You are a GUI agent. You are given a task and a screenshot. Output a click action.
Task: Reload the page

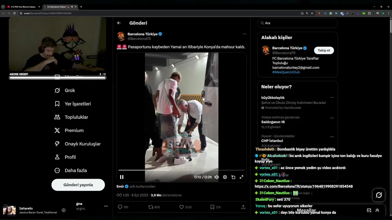14,13
